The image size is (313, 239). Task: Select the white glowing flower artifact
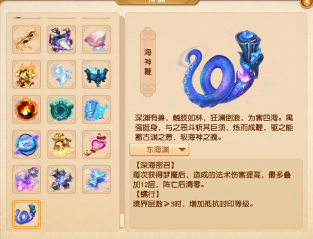62,74
